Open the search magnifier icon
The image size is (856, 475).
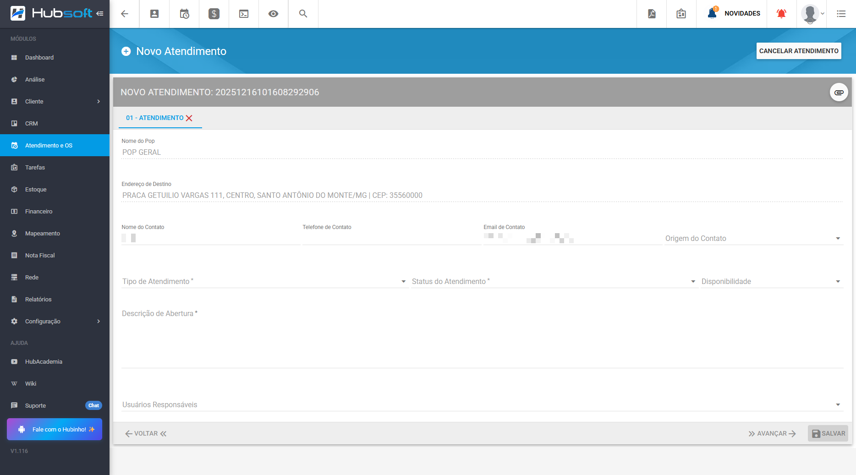click(x=303, y=14)
